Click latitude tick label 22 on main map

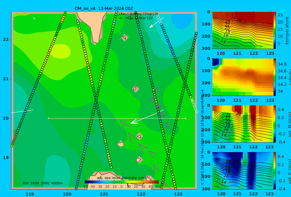pos(6,39)
